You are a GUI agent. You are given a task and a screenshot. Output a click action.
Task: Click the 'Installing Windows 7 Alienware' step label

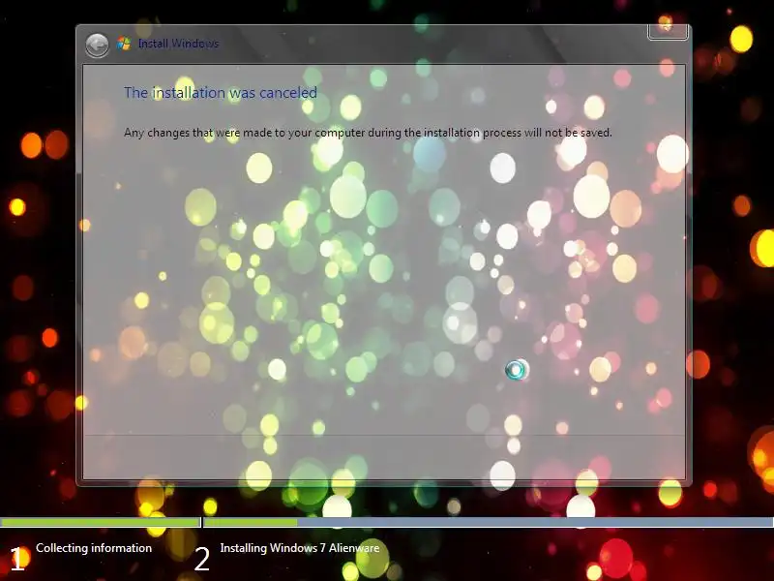tap(300, 548)
